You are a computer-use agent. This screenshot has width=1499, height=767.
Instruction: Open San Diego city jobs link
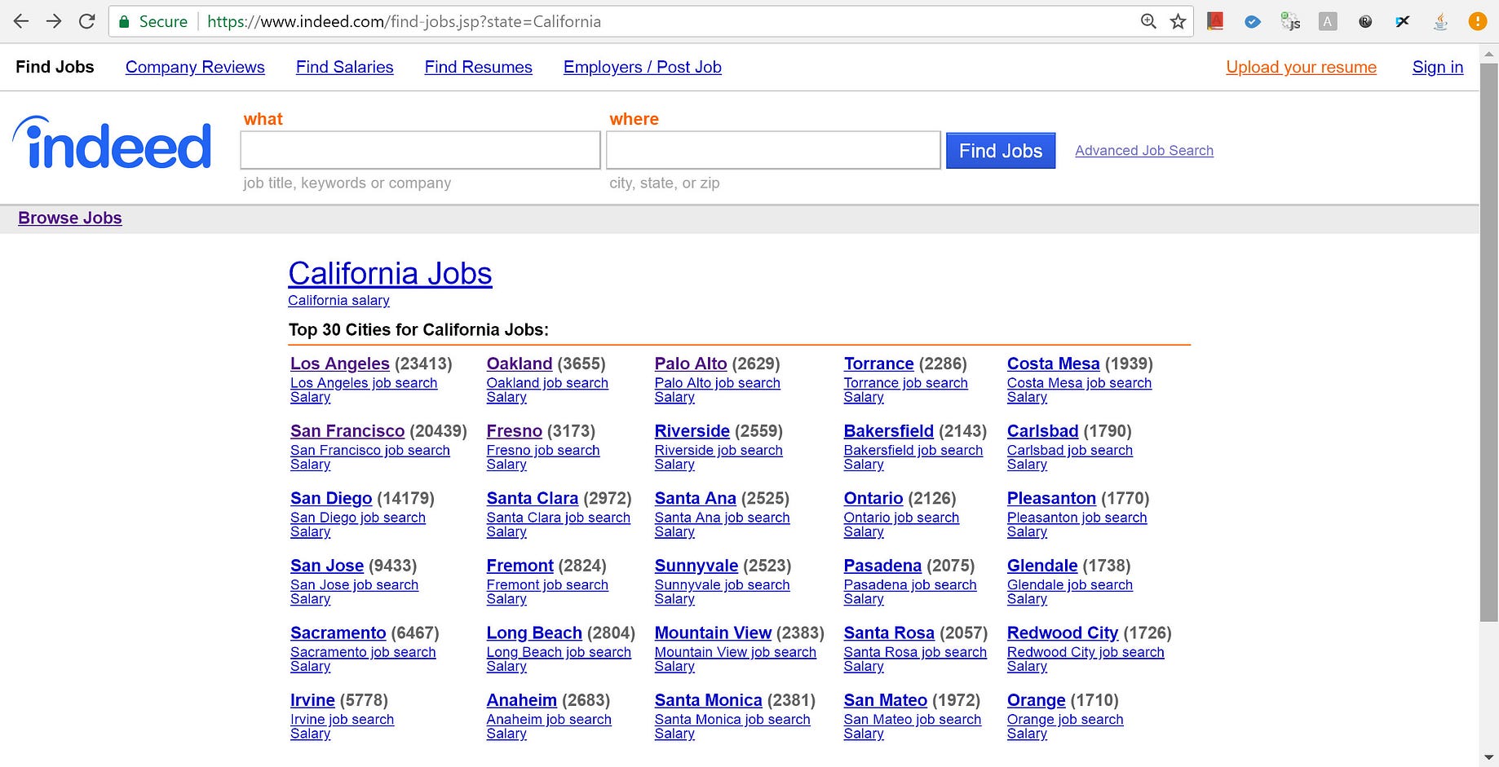coord(331,498)
